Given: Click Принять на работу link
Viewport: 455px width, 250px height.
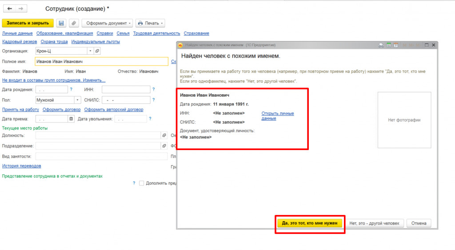Looking at the screenshot, I should tap(20, 109).
